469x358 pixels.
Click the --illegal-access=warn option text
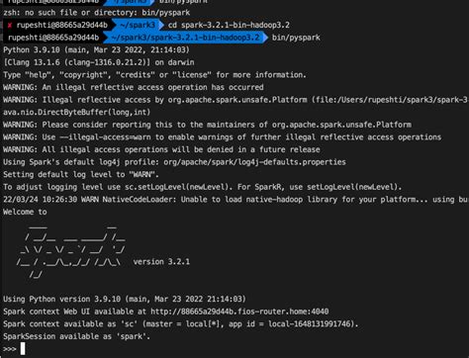pos(105,137)
